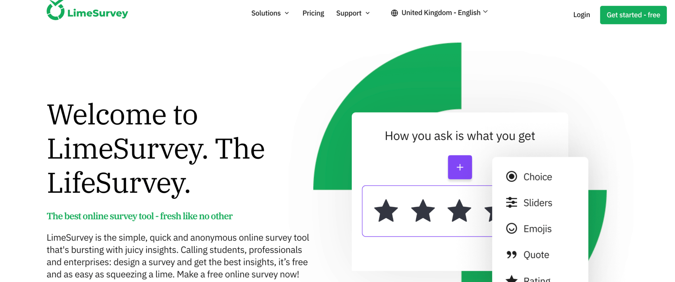This screenshot has height=282, width=675.
Task: Select the Choice question type icon
Action: pyautogui.click(x=511, y=176)
